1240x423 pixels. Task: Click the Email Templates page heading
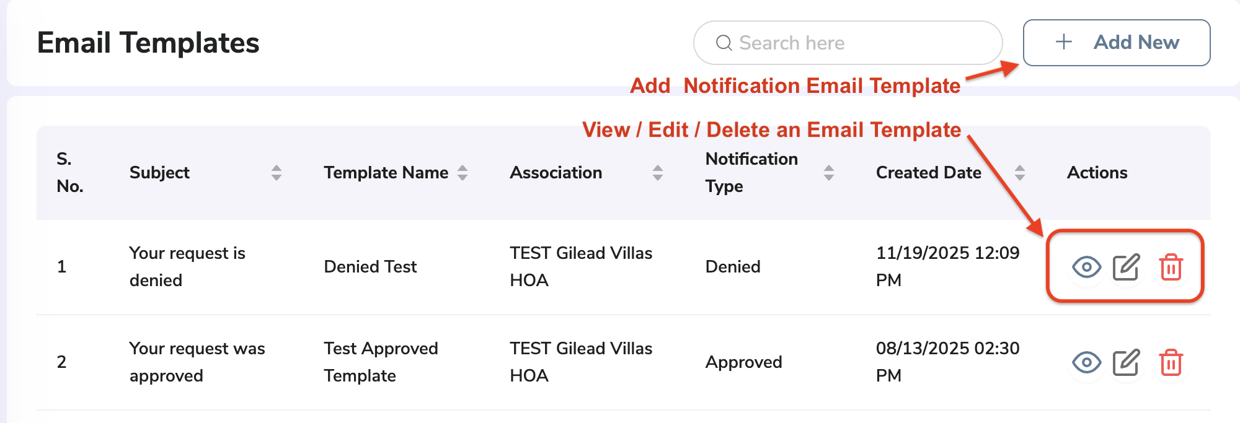pos(148,43)
